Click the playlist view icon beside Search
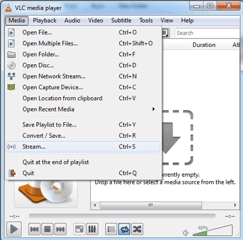 pyautogui.click(x=166, y=33)
